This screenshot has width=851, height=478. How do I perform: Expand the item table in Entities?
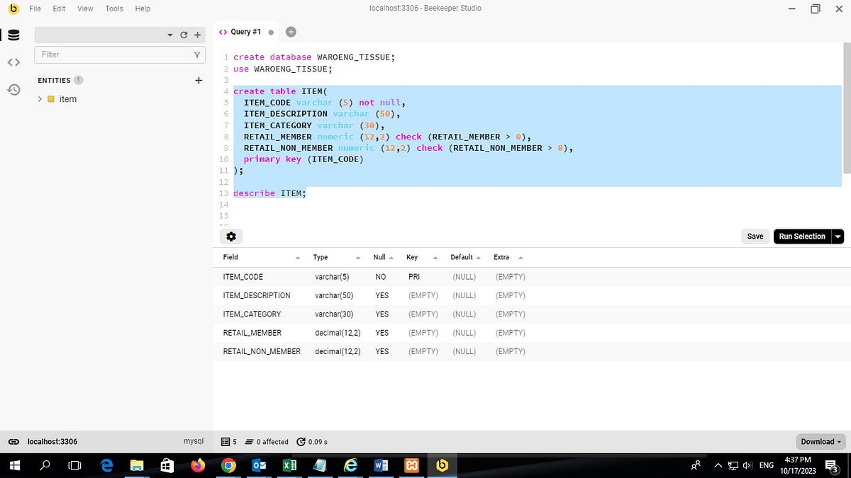(40, 99)
